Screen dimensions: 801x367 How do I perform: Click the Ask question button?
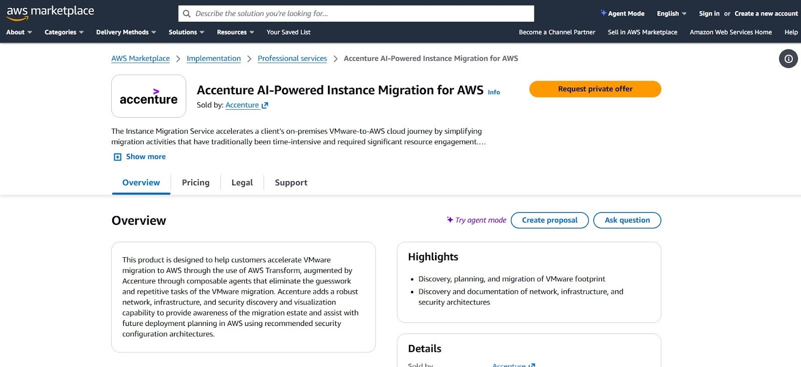tap(627, 220)
